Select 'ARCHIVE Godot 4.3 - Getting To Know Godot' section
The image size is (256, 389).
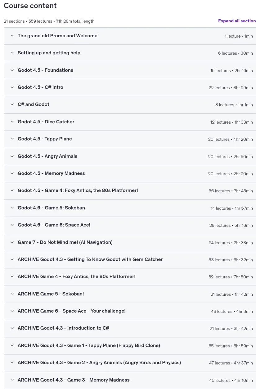click(x=130, y=260)
